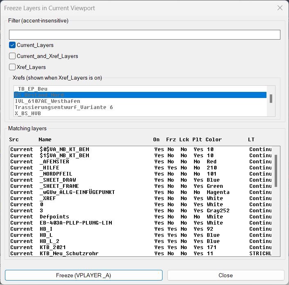This screenshot has width=289, height=285.
Task: Close the Freeze Layers dialog window
Action: click(280, 8)
